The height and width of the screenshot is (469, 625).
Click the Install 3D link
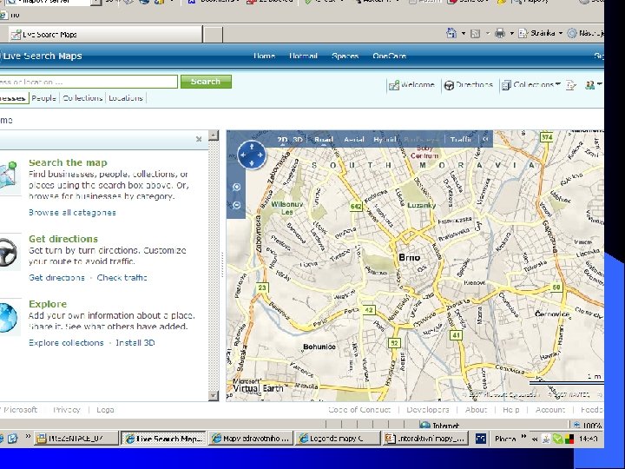pyautogui.click(x=135, y=342)
